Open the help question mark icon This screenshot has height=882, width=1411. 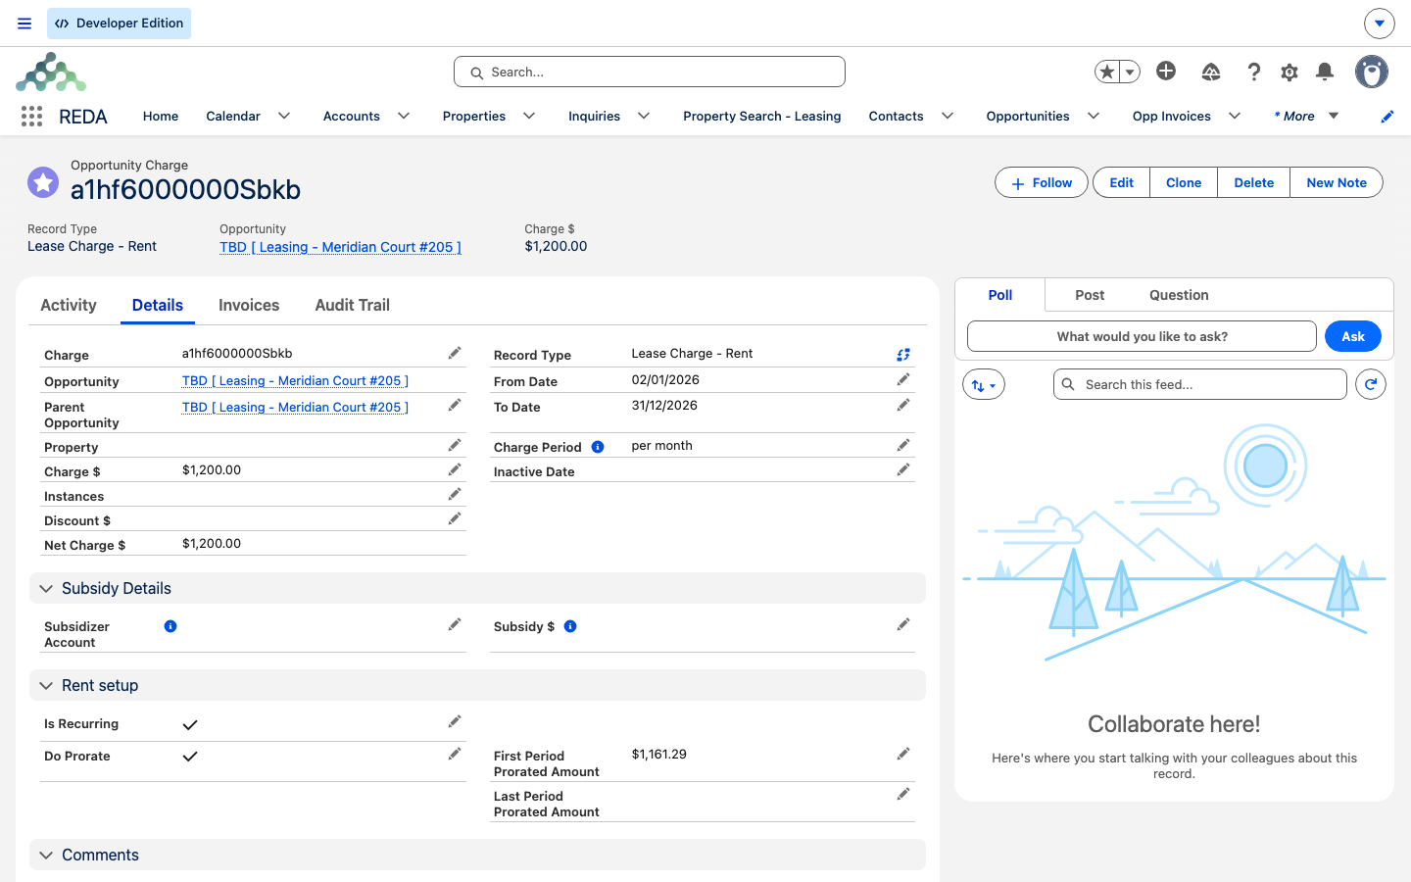(x=1254, y=72)
